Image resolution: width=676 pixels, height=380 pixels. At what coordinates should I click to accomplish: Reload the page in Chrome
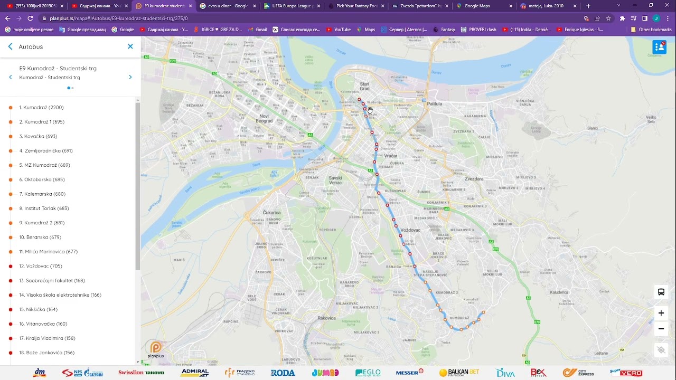tap(31, 18)
